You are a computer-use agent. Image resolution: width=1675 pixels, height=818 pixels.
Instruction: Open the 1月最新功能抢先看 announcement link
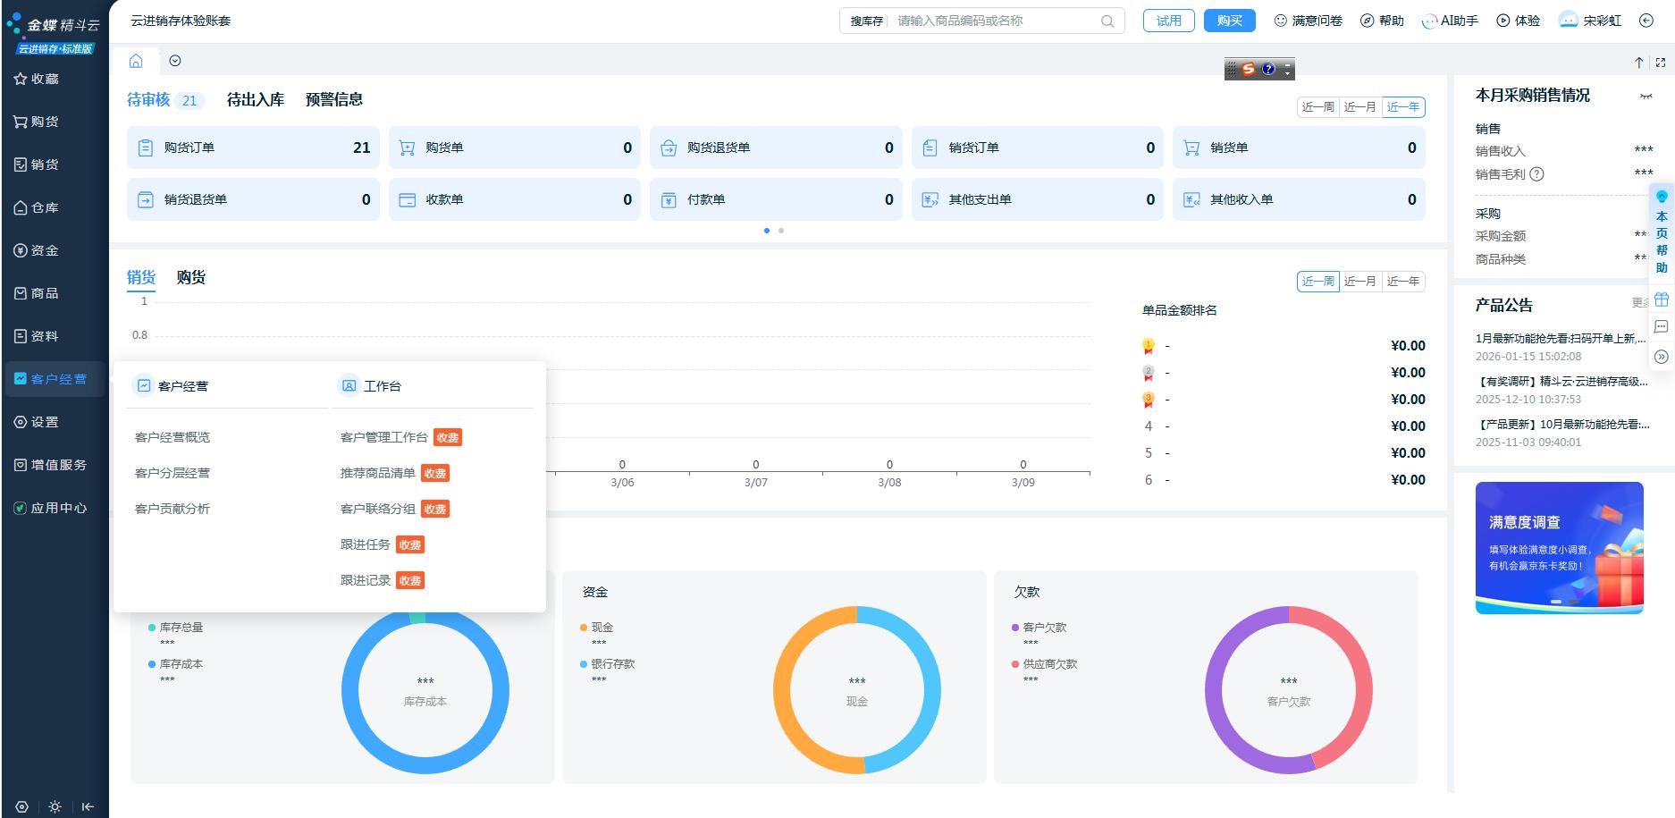(x=1560, y=338)
